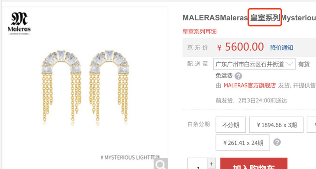
Task: Open the MALERAS官方旗舰店 store link
Action: 249,86
